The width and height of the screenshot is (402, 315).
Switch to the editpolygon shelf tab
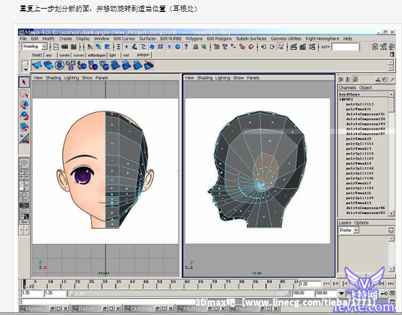click(97, 55)
